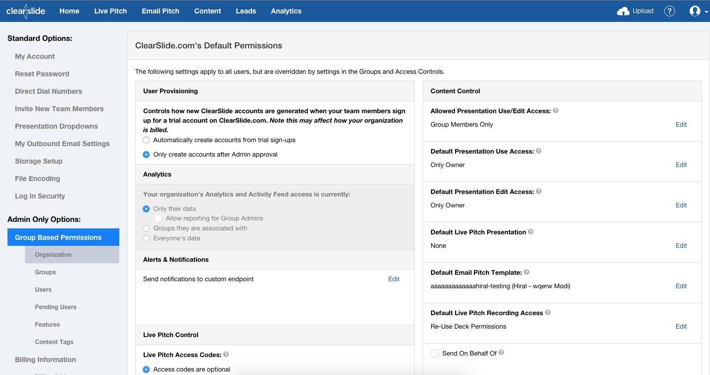This screenshot has width=710, height=375.
Task: Edit Default Live Pitch Recording Access setting
Action: [x=681, y=327]
